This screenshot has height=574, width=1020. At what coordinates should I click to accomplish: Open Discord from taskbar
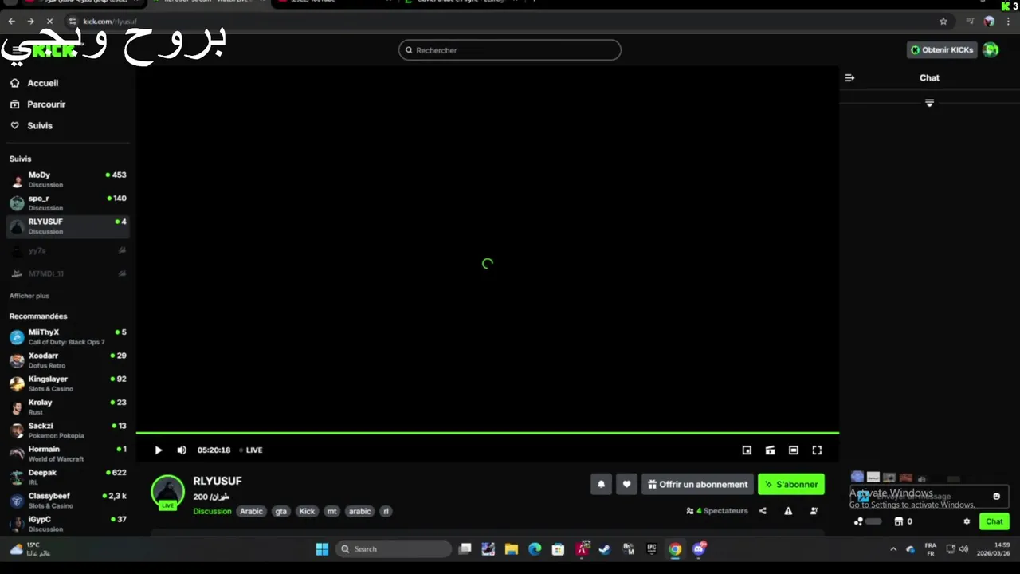coord(699,548)
